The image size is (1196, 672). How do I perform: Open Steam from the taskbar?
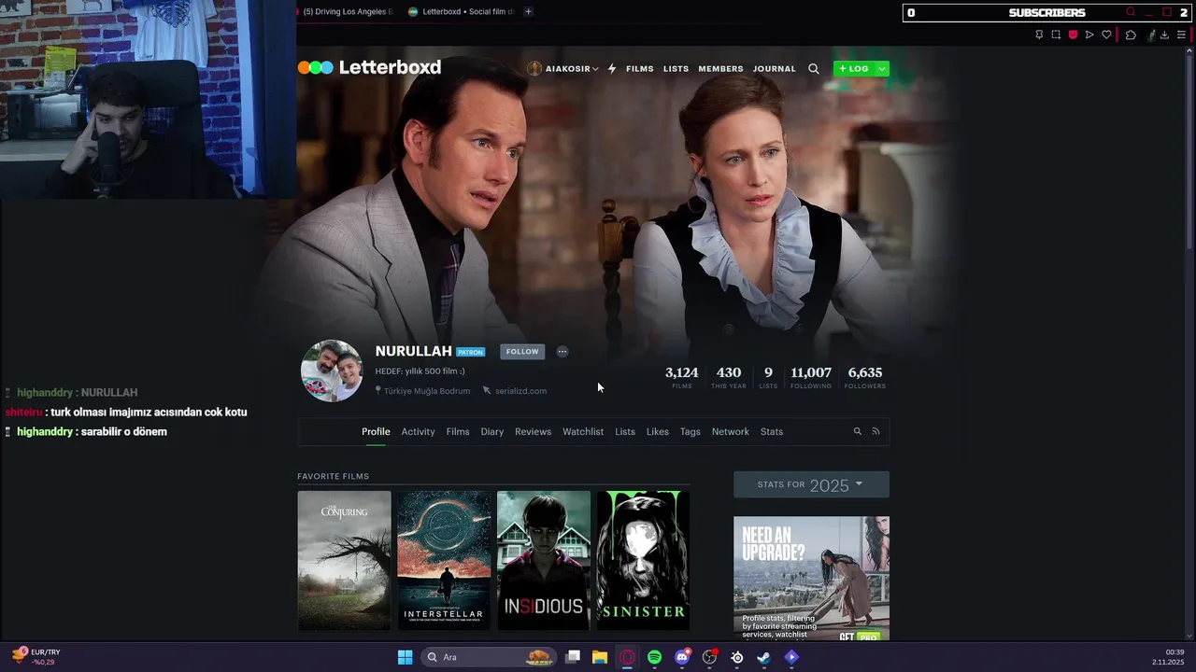tap(764, 657)
